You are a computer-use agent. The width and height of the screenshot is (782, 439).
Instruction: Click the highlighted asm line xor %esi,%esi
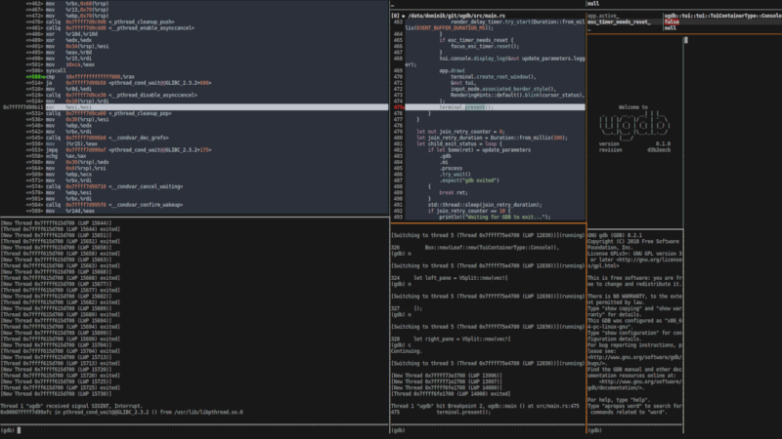217,107
